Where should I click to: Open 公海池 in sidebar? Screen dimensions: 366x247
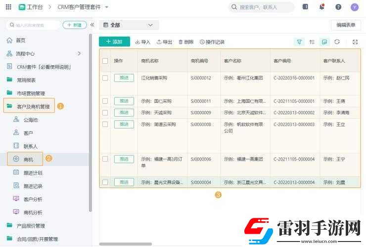click(31, 120)
